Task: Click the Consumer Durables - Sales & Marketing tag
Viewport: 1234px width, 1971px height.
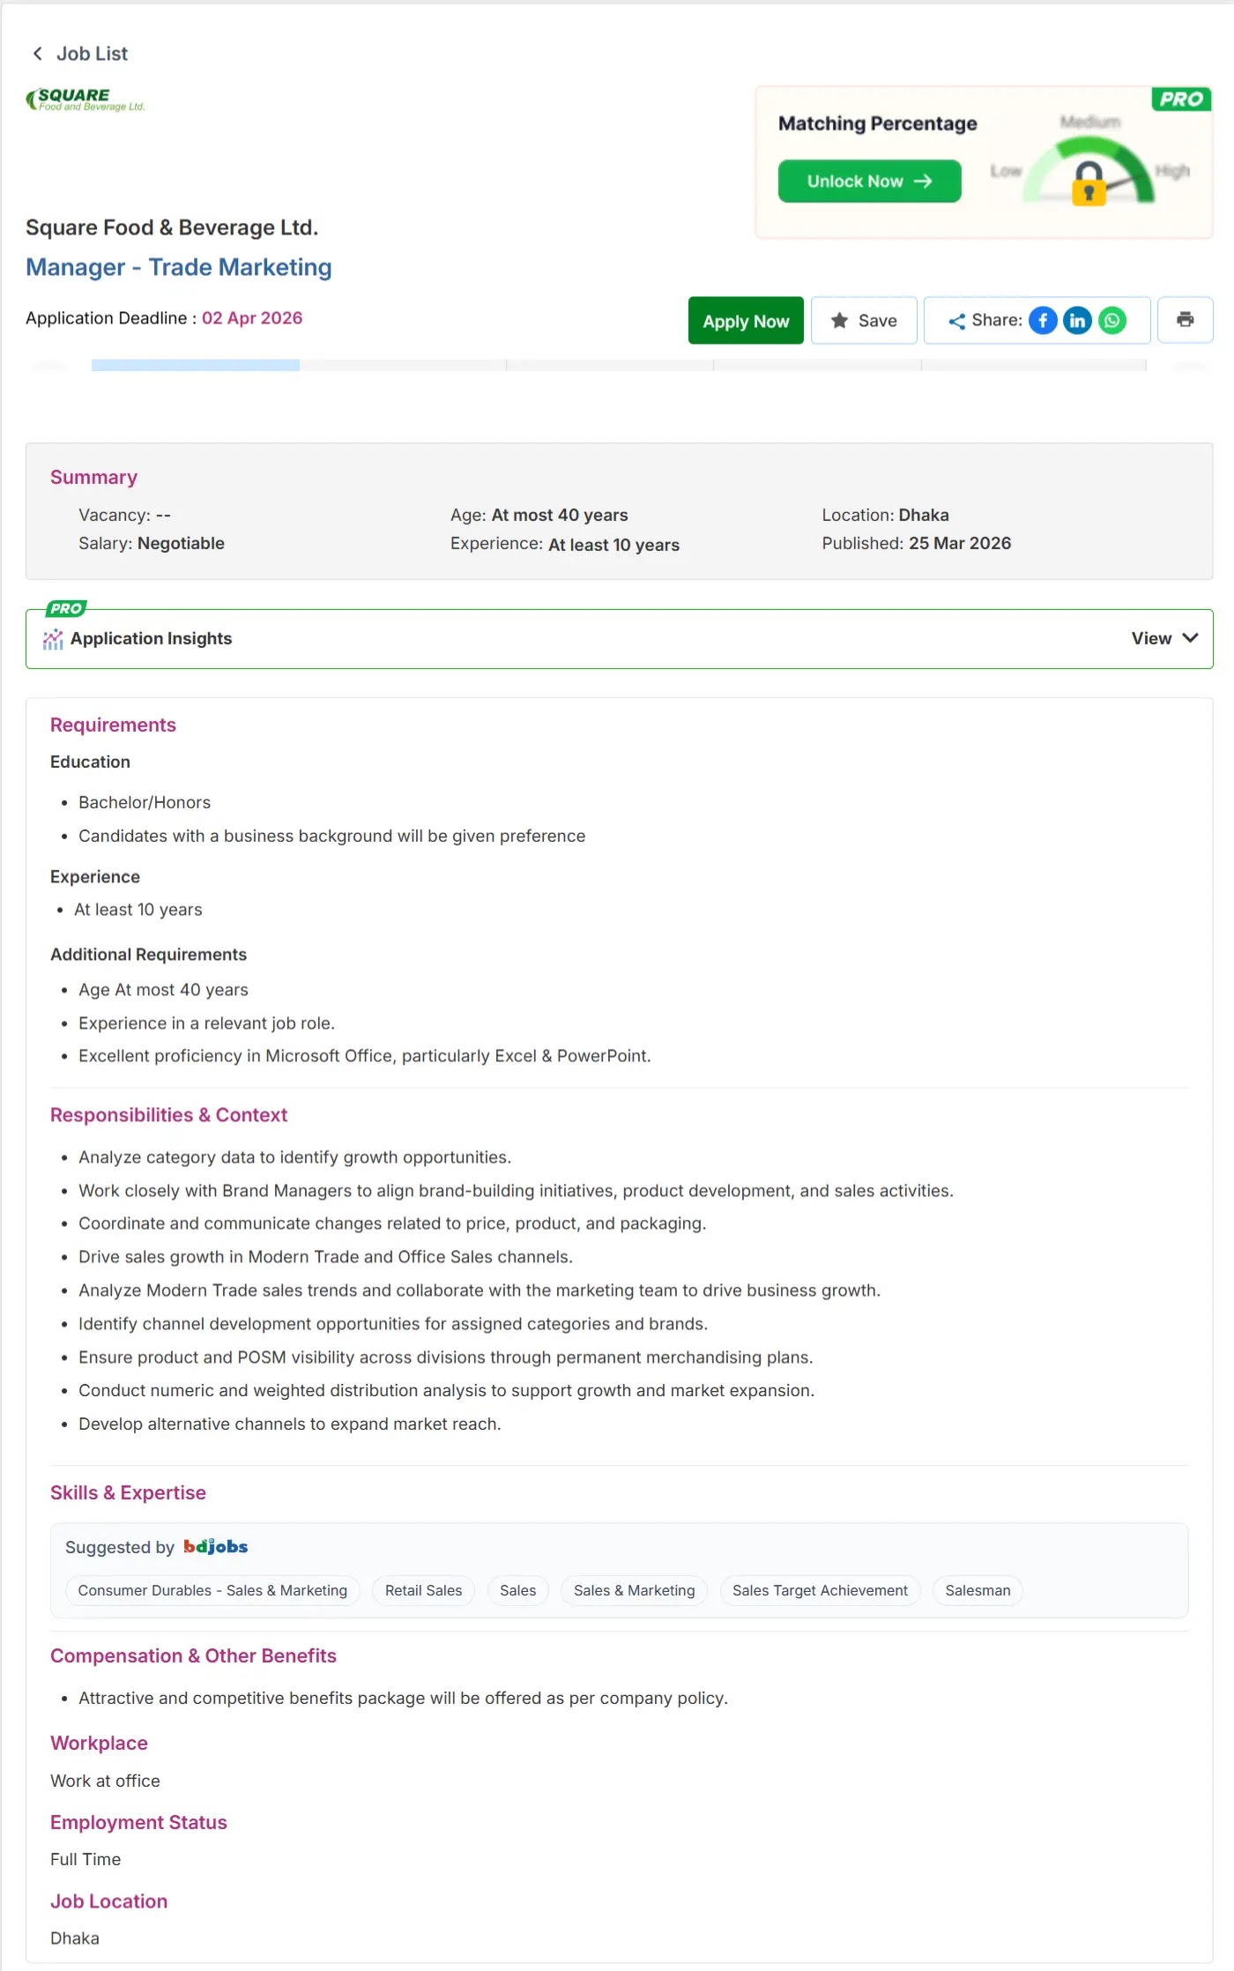Action: [212, 1590]
